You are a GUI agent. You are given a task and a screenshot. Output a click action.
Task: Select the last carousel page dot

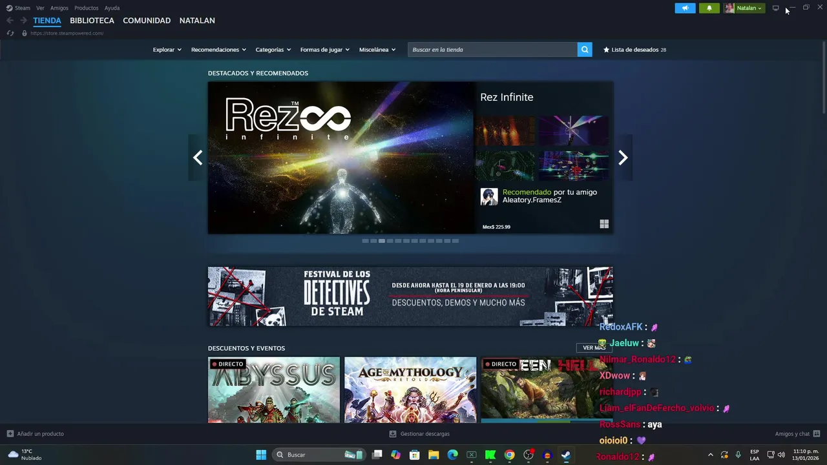(455, 241)
